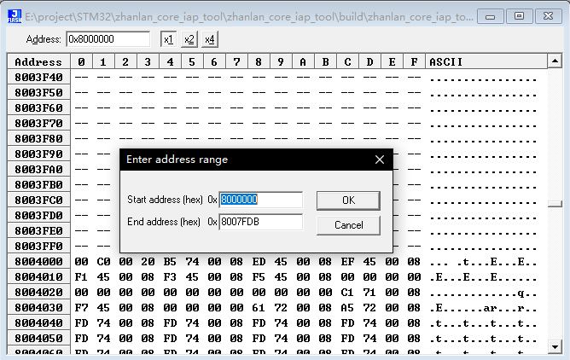The height and width of the screenshot is (360, 570).
Task: Click the Enter address range dialog title
Action: pyautogui.click(x=177, y=160)
